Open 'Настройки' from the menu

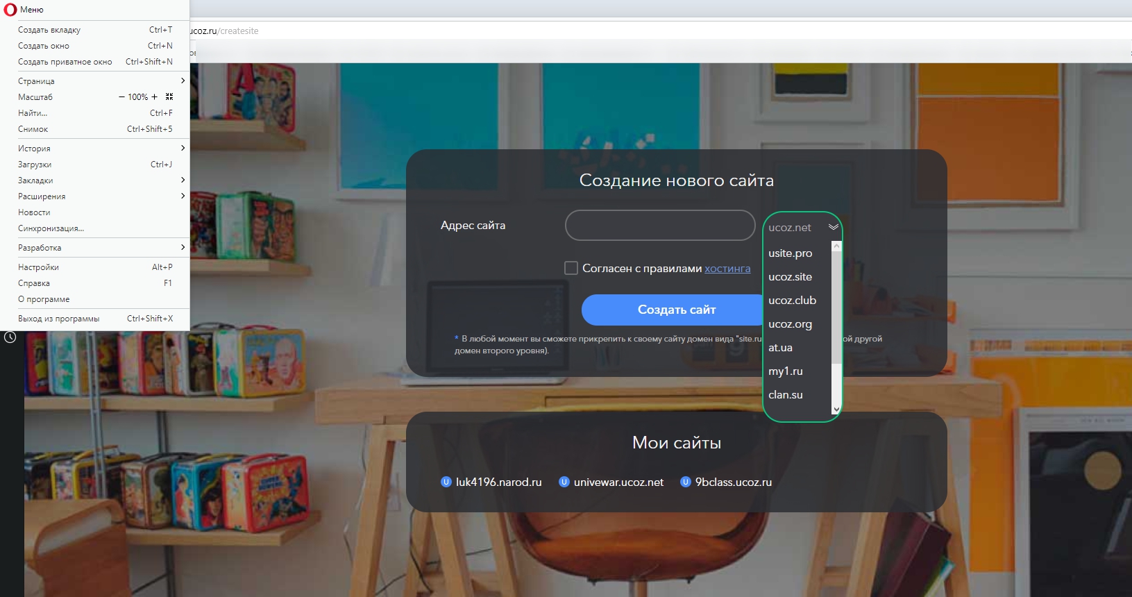pos(39,267)
